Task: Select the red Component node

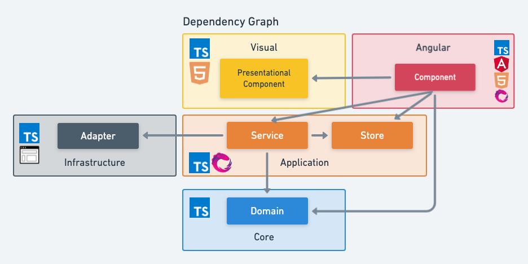Action: [x=435, y=77]
